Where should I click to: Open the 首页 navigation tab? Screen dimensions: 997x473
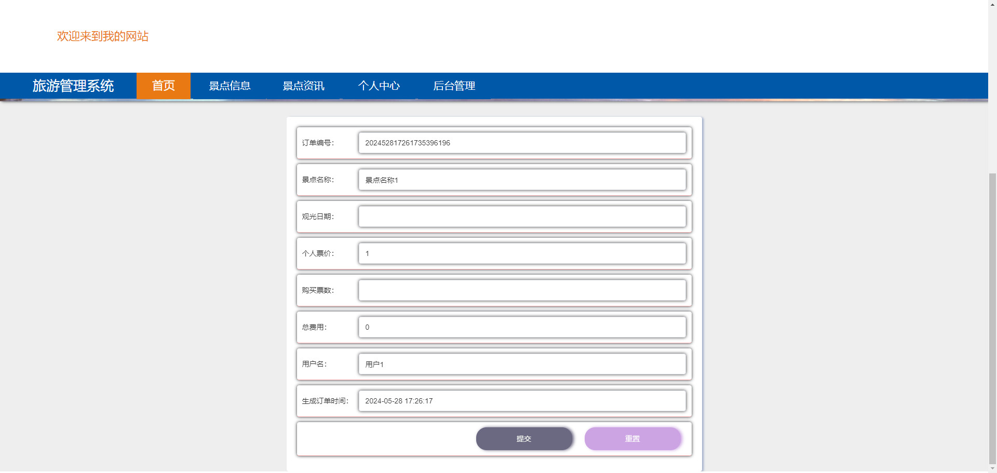[x=164, y=86]
